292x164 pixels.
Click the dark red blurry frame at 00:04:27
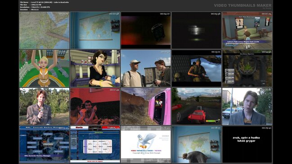146,30
